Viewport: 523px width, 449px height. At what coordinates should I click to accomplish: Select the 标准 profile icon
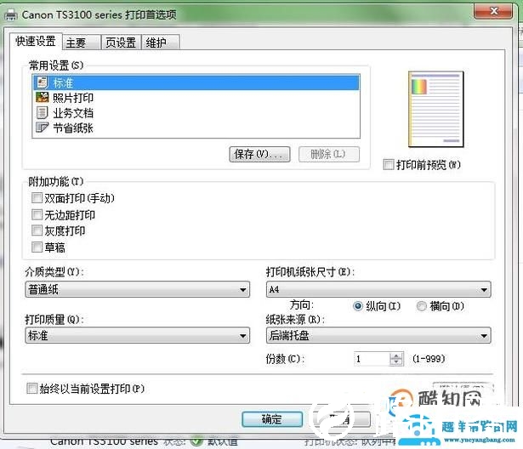point(43,82)
